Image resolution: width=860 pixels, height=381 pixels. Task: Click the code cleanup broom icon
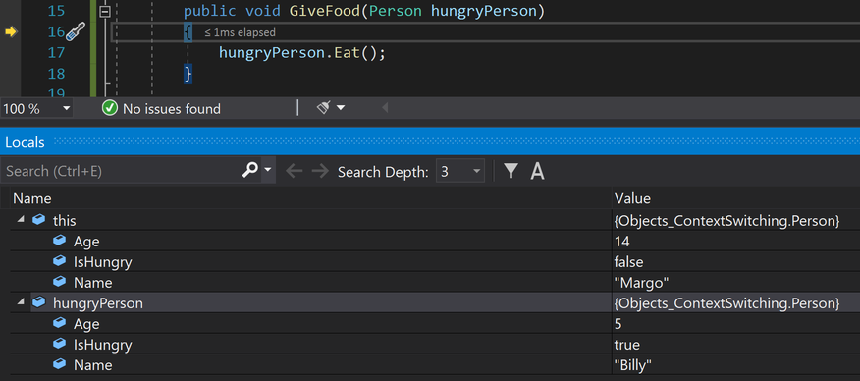[324, 108]
